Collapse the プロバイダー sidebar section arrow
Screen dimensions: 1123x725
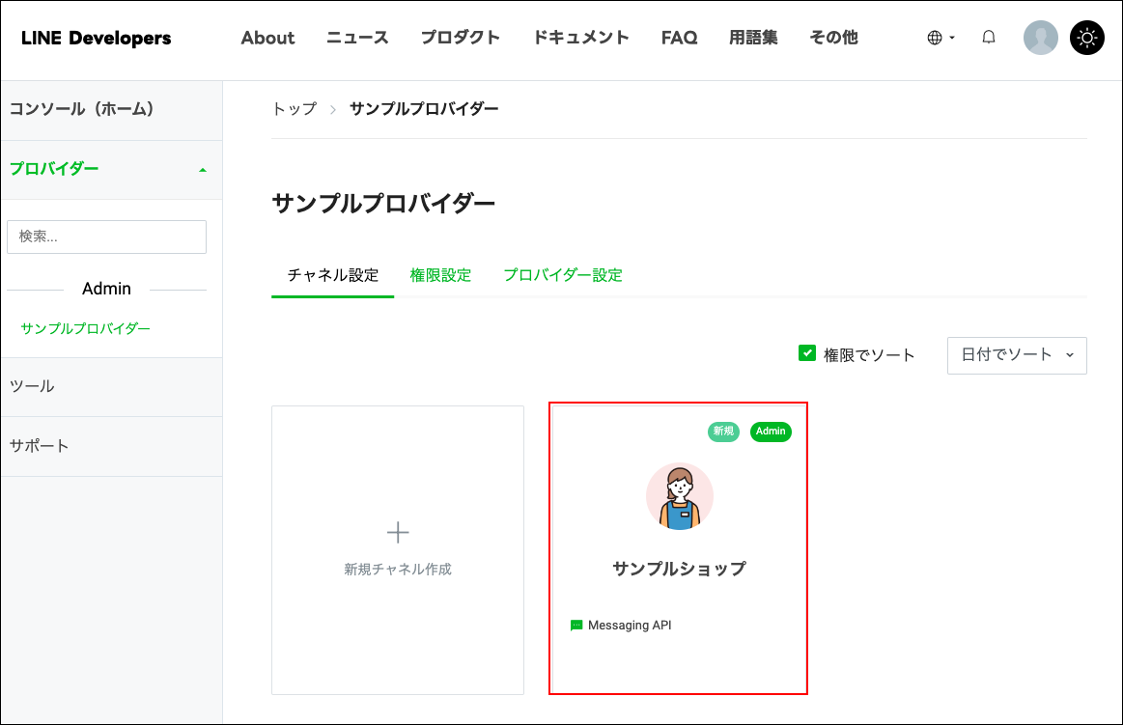pyautogui.click(x=203, y=170)
